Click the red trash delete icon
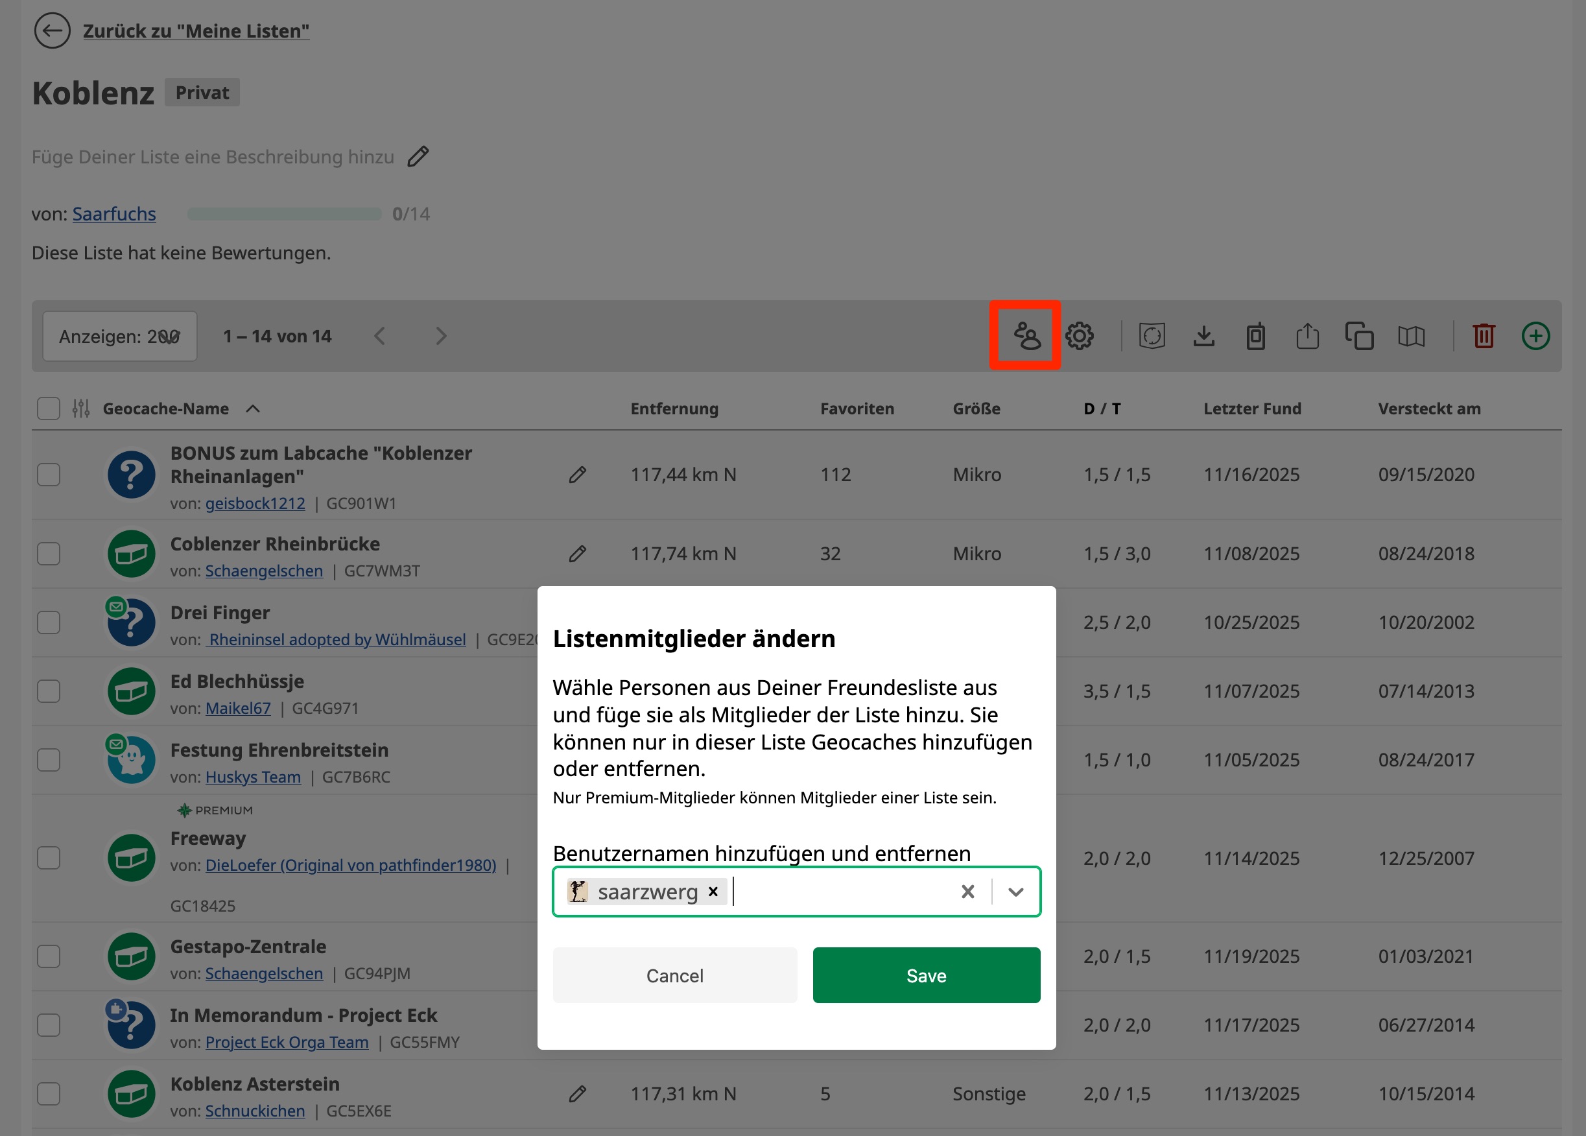The image size is (1586, 1136). (1483, 337)
